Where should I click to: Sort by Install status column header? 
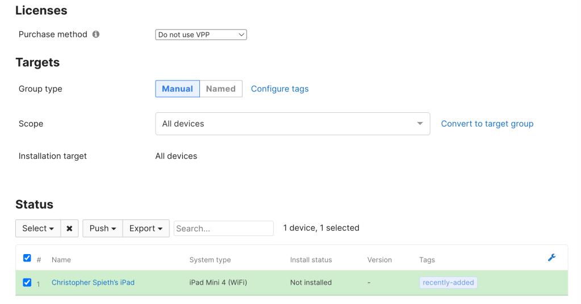pos(311,260)
